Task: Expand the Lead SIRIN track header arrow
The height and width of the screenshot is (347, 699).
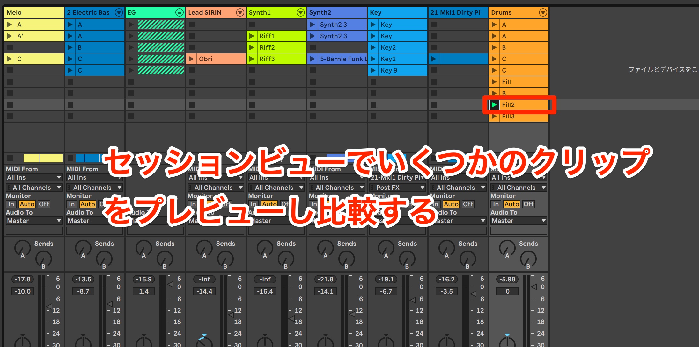Action: [x=240, y=12]
